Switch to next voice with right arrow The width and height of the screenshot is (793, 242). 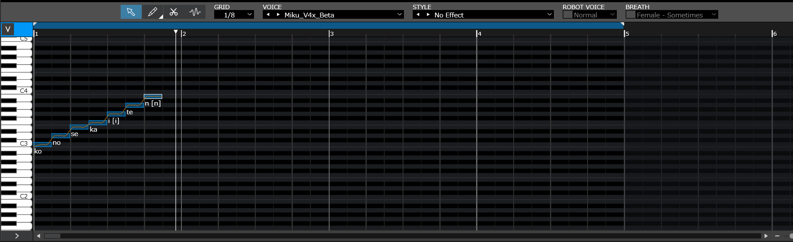278,14
